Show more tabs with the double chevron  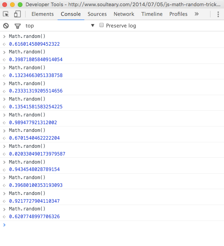pyautogui.click(x=197, y=14)
